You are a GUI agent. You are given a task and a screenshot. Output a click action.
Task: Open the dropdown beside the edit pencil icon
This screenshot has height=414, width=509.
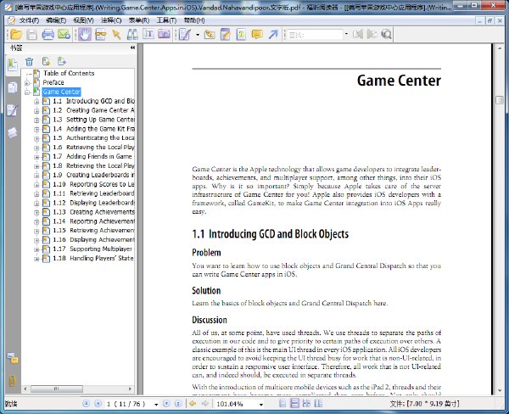coord(198,35)
